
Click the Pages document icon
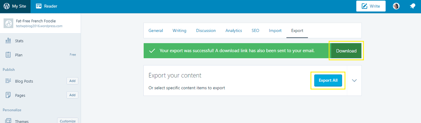(8, 95)
